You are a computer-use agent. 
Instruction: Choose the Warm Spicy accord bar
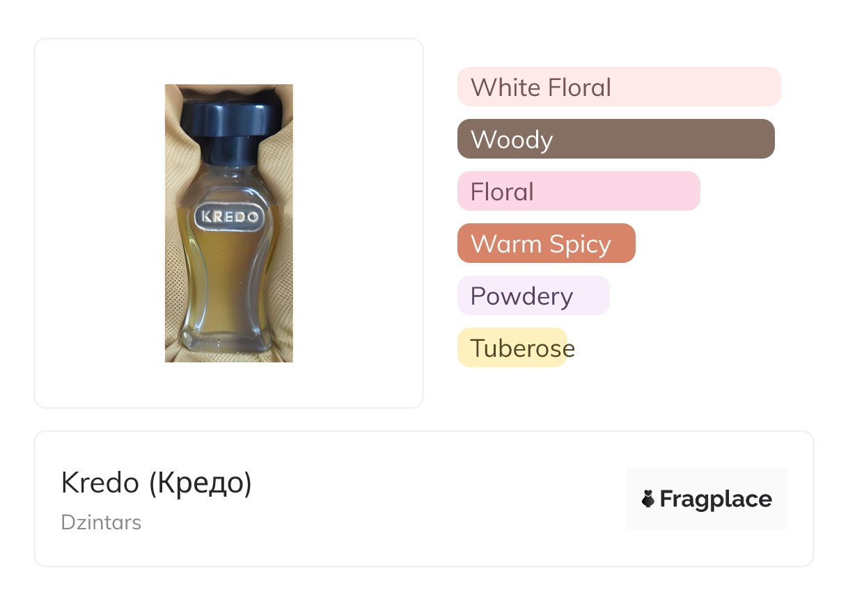pyautogui.click(x=546, y=243)
